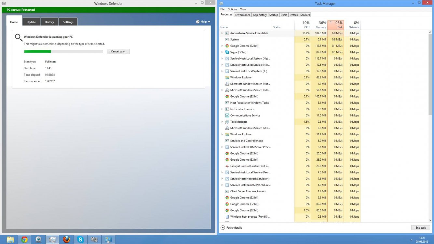Click the Help question mark icon in Defender

pos(197,22)
